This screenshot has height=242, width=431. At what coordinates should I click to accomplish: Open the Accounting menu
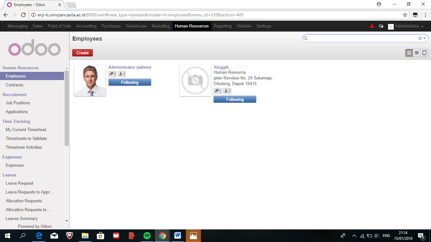[86, 26]
